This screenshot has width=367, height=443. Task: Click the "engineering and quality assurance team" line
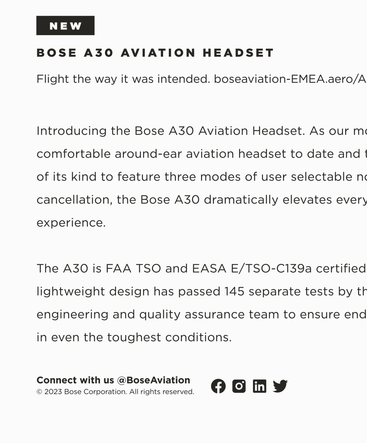(161, 314)
